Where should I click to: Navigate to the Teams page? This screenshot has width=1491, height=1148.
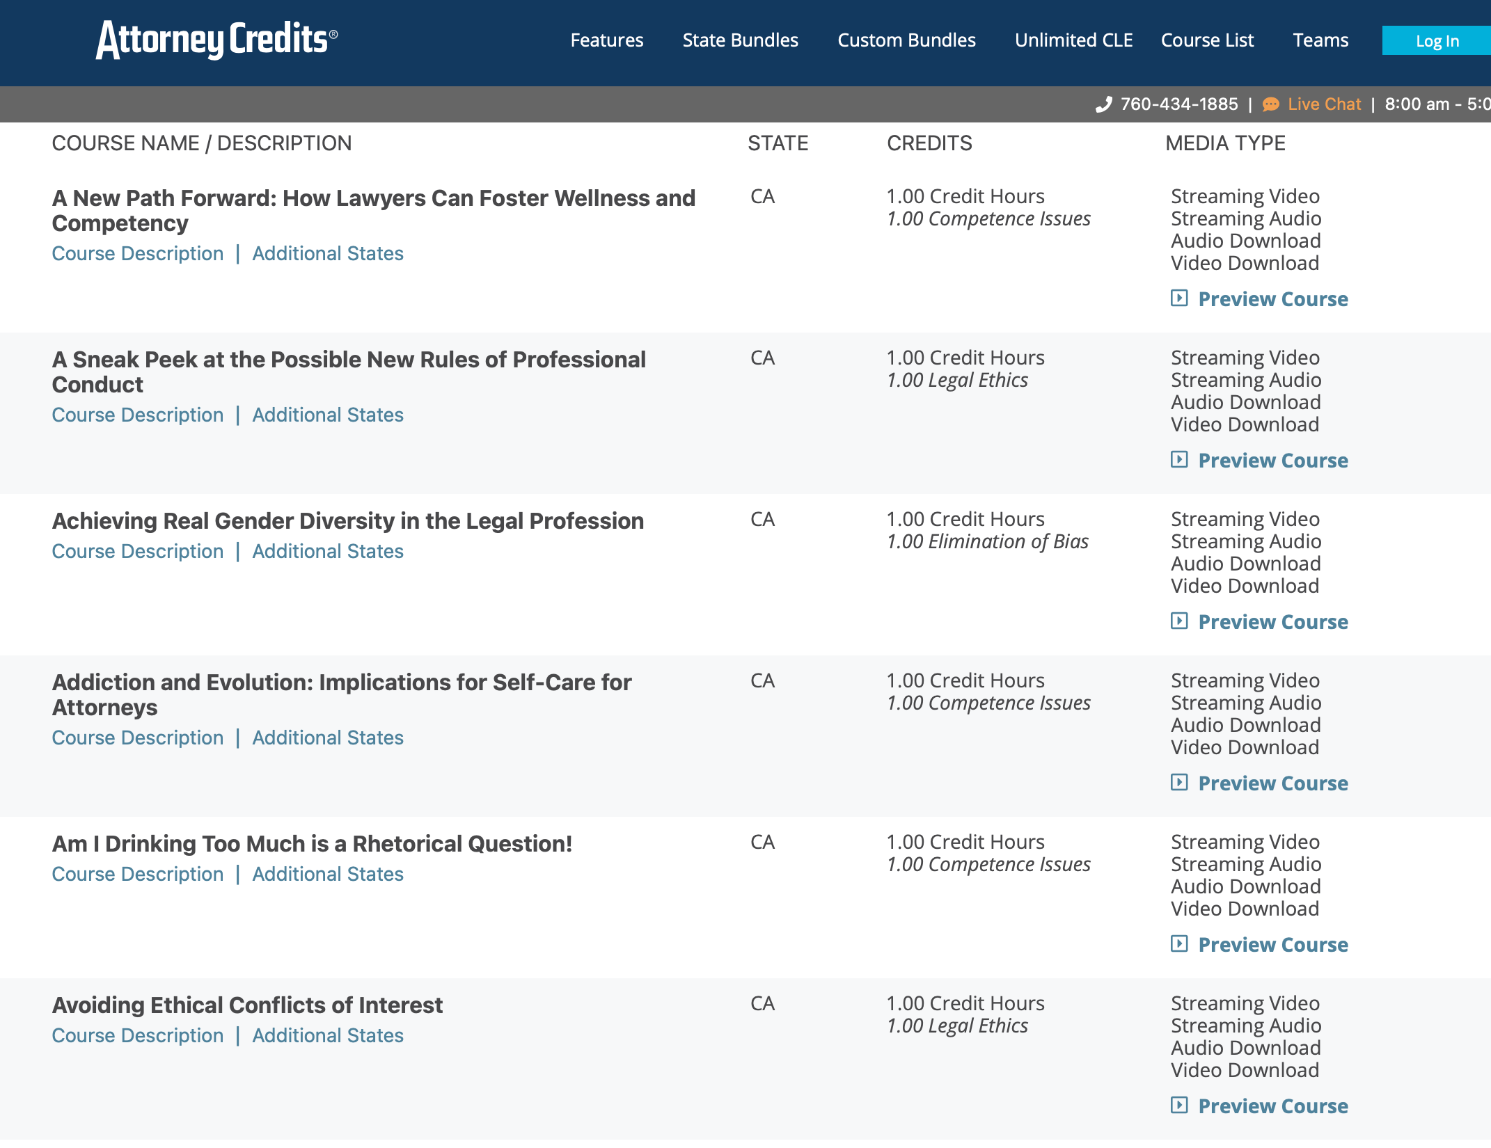[x=1320, y=40]
